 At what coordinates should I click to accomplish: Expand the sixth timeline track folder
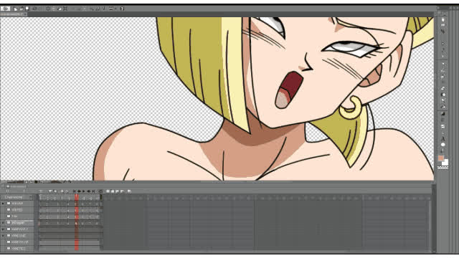point(3,236)
